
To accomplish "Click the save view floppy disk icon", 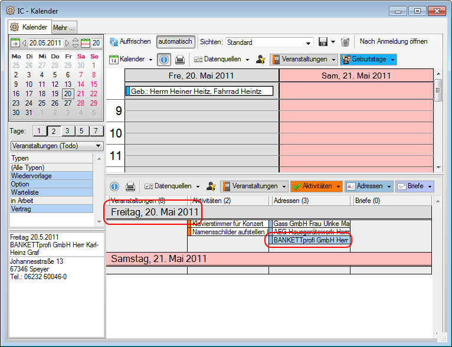I will [323, 42].
